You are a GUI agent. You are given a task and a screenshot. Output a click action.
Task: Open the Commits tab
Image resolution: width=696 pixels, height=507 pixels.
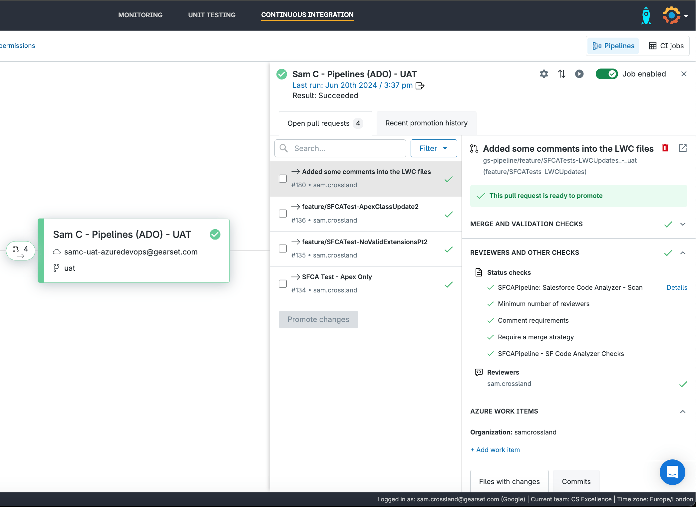[x=576, y=481]
